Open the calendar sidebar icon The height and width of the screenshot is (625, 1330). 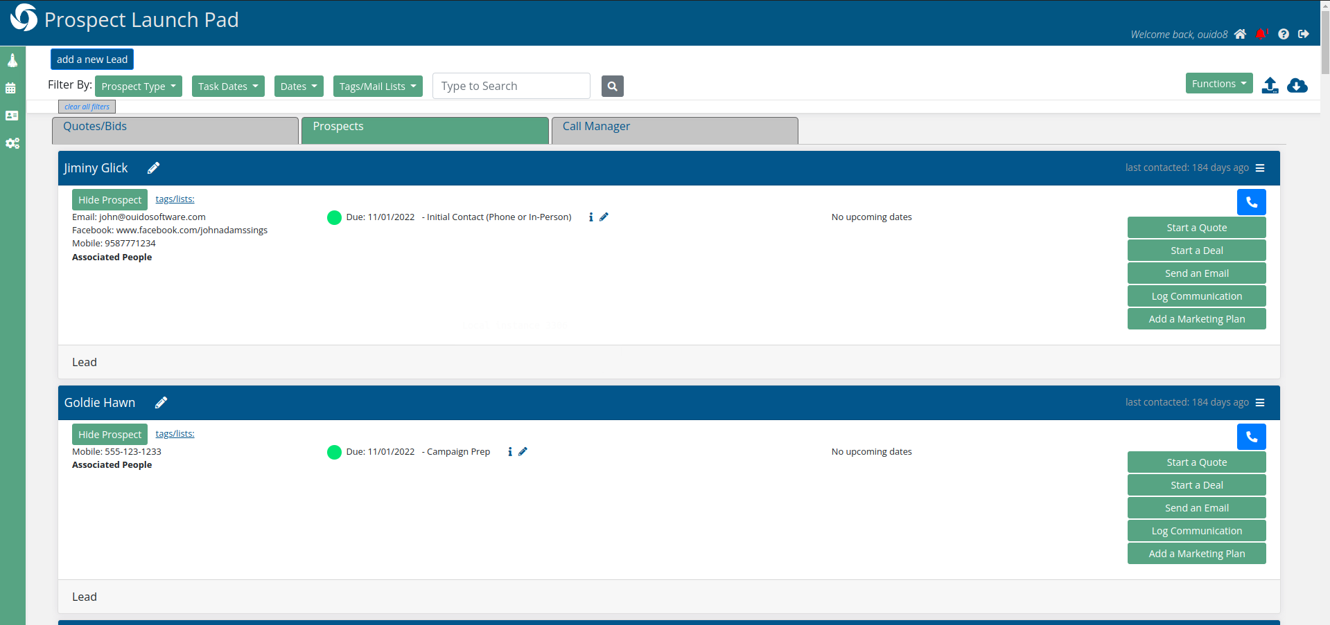point(11,88)
